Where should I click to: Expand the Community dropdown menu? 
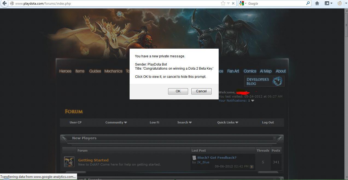(x=116, y=122)
